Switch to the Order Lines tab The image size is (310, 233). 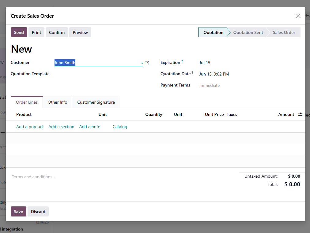tap(27, 102)
